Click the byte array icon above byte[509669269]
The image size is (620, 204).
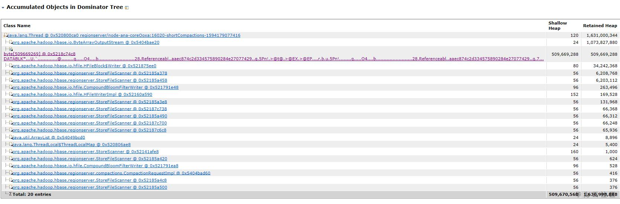pos(11,49)
